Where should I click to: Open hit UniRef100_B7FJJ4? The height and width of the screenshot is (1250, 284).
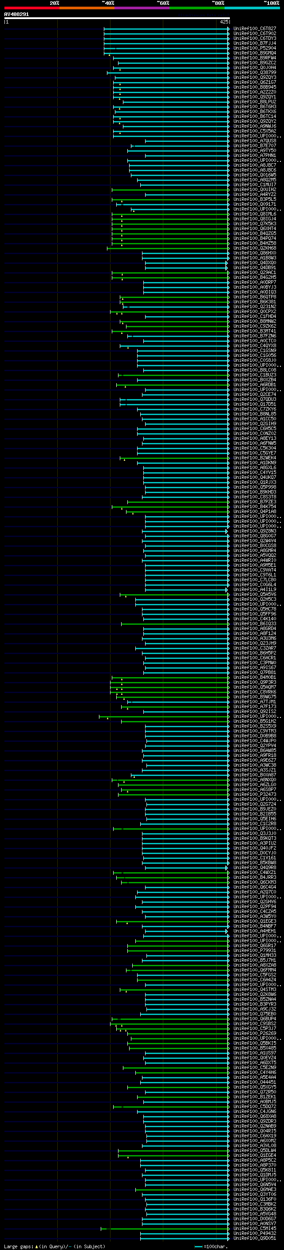tap(254, 43)
